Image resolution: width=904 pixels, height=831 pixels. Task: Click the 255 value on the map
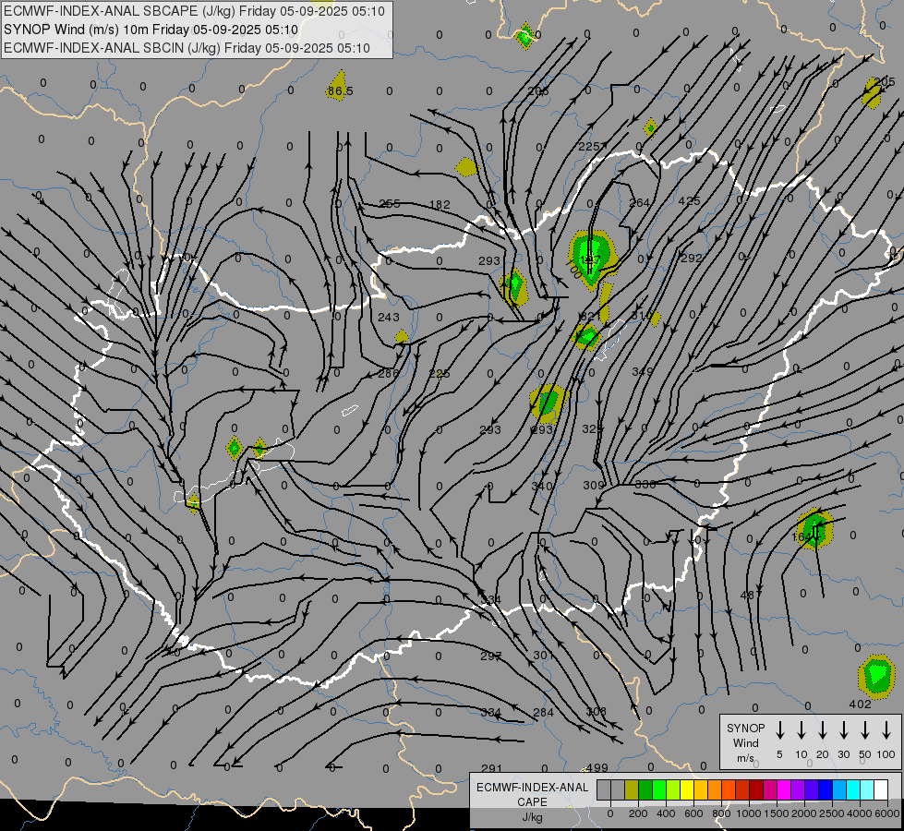tap(390, 203)
